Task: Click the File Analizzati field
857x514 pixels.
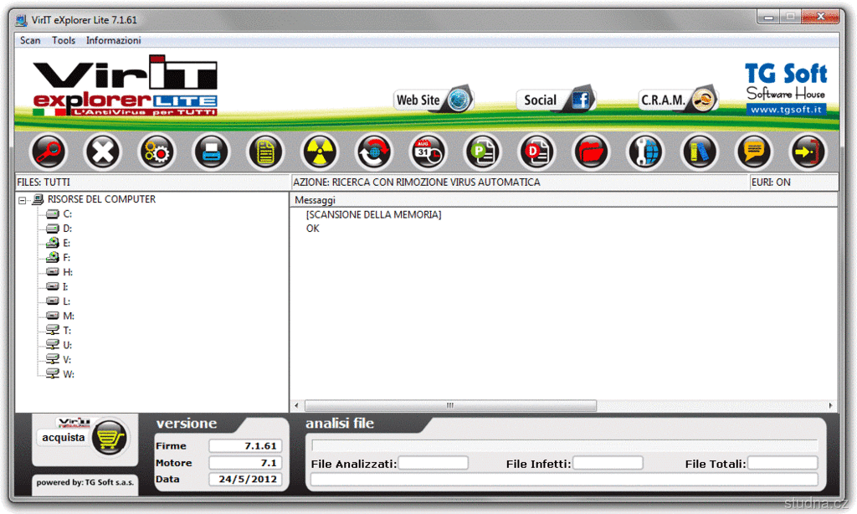Action: pyautogui.click(x=433, y=463)
